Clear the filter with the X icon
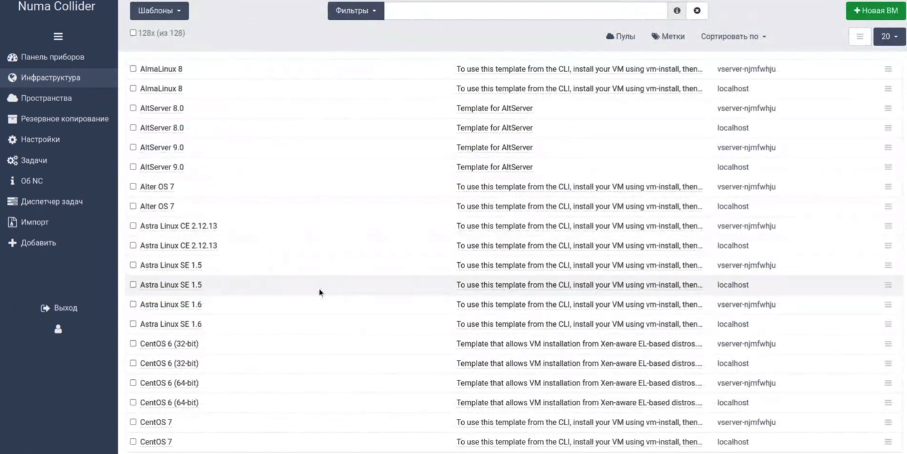Viewport: 907px width, 454px height. pyautogui.click(x=697, y=11)
